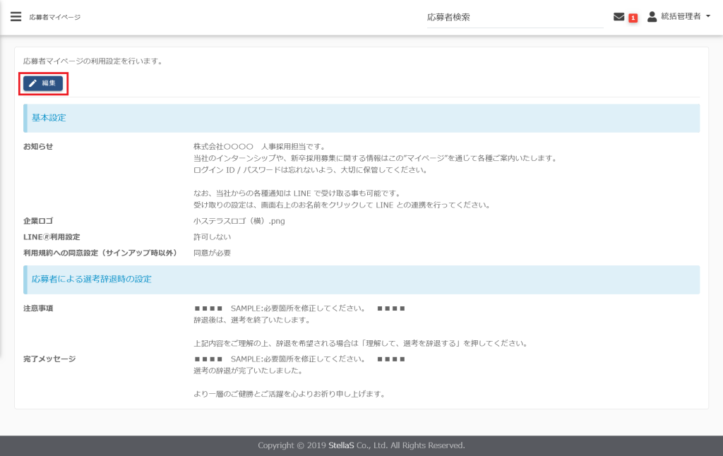723x456 pixels.
Task: Expand the caret next to 統括管理者
Action: click(x=708, y=17)
